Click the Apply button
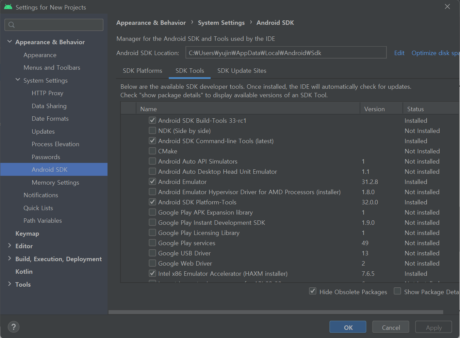460x338 pixels. [x=434, y=327]
